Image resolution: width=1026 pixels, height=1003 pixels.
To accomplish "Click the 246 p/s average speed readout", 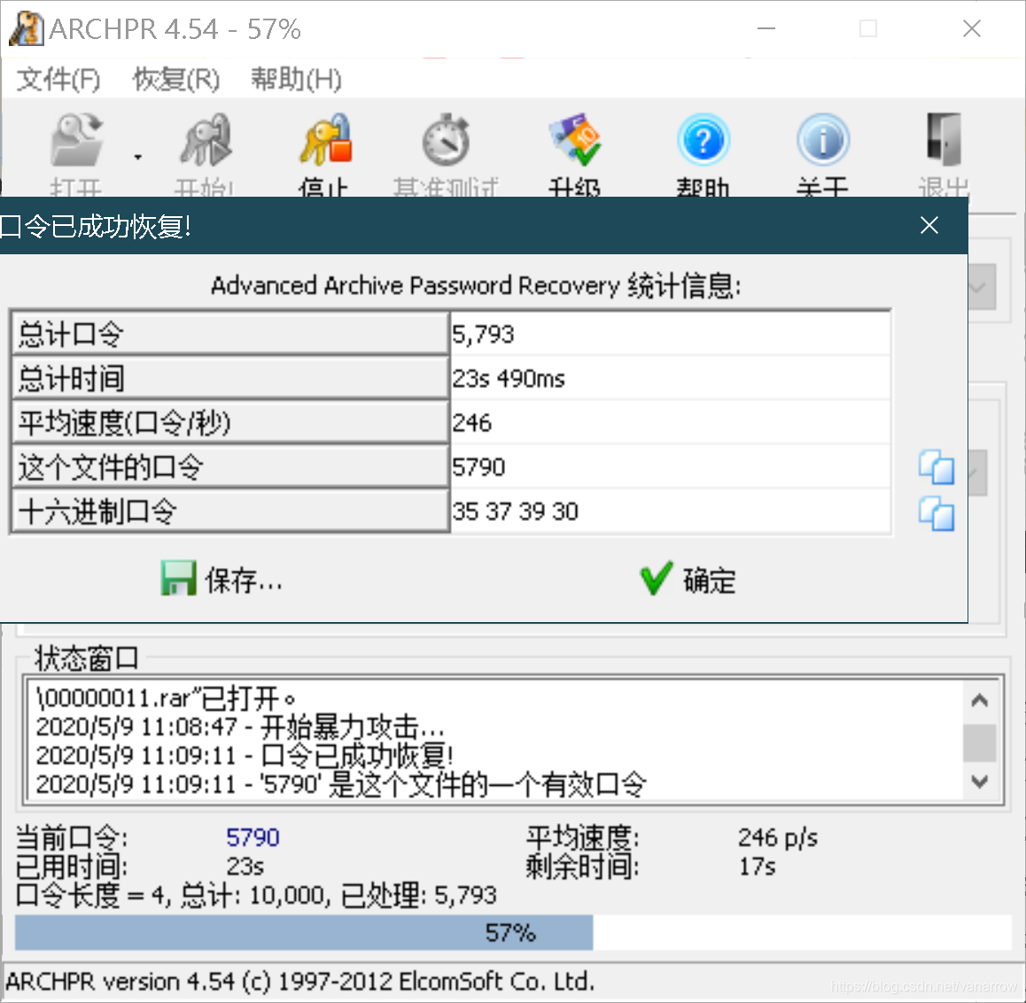I will tap(777, 837).
